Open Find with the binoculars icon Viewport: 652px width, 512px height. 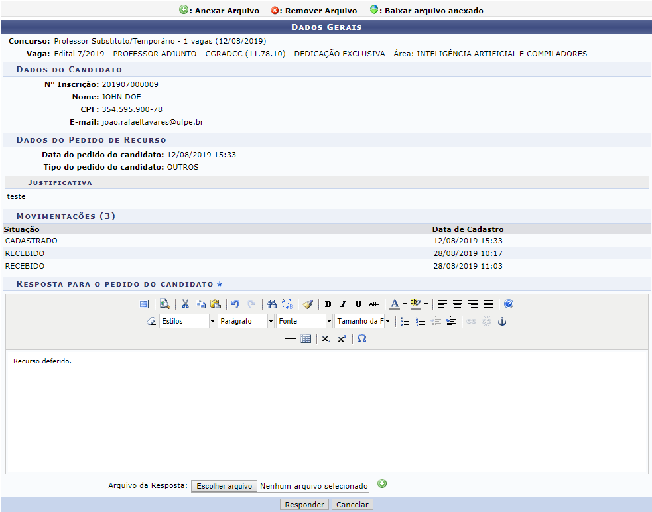(x=271, y=304)
